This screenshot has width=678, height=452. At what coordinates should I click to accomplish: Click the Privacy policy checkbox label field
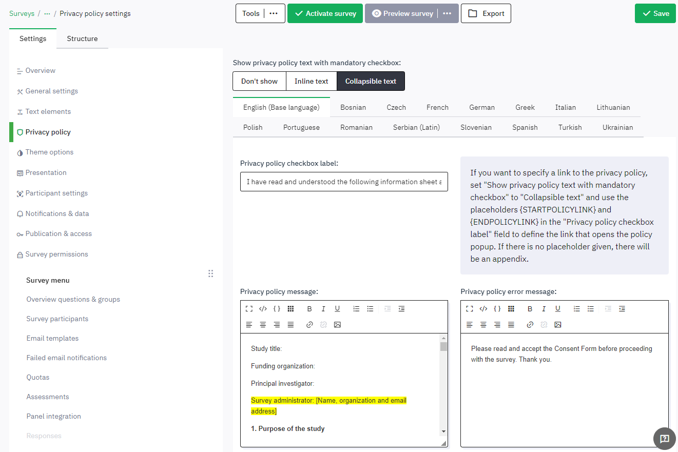[343, 182]
